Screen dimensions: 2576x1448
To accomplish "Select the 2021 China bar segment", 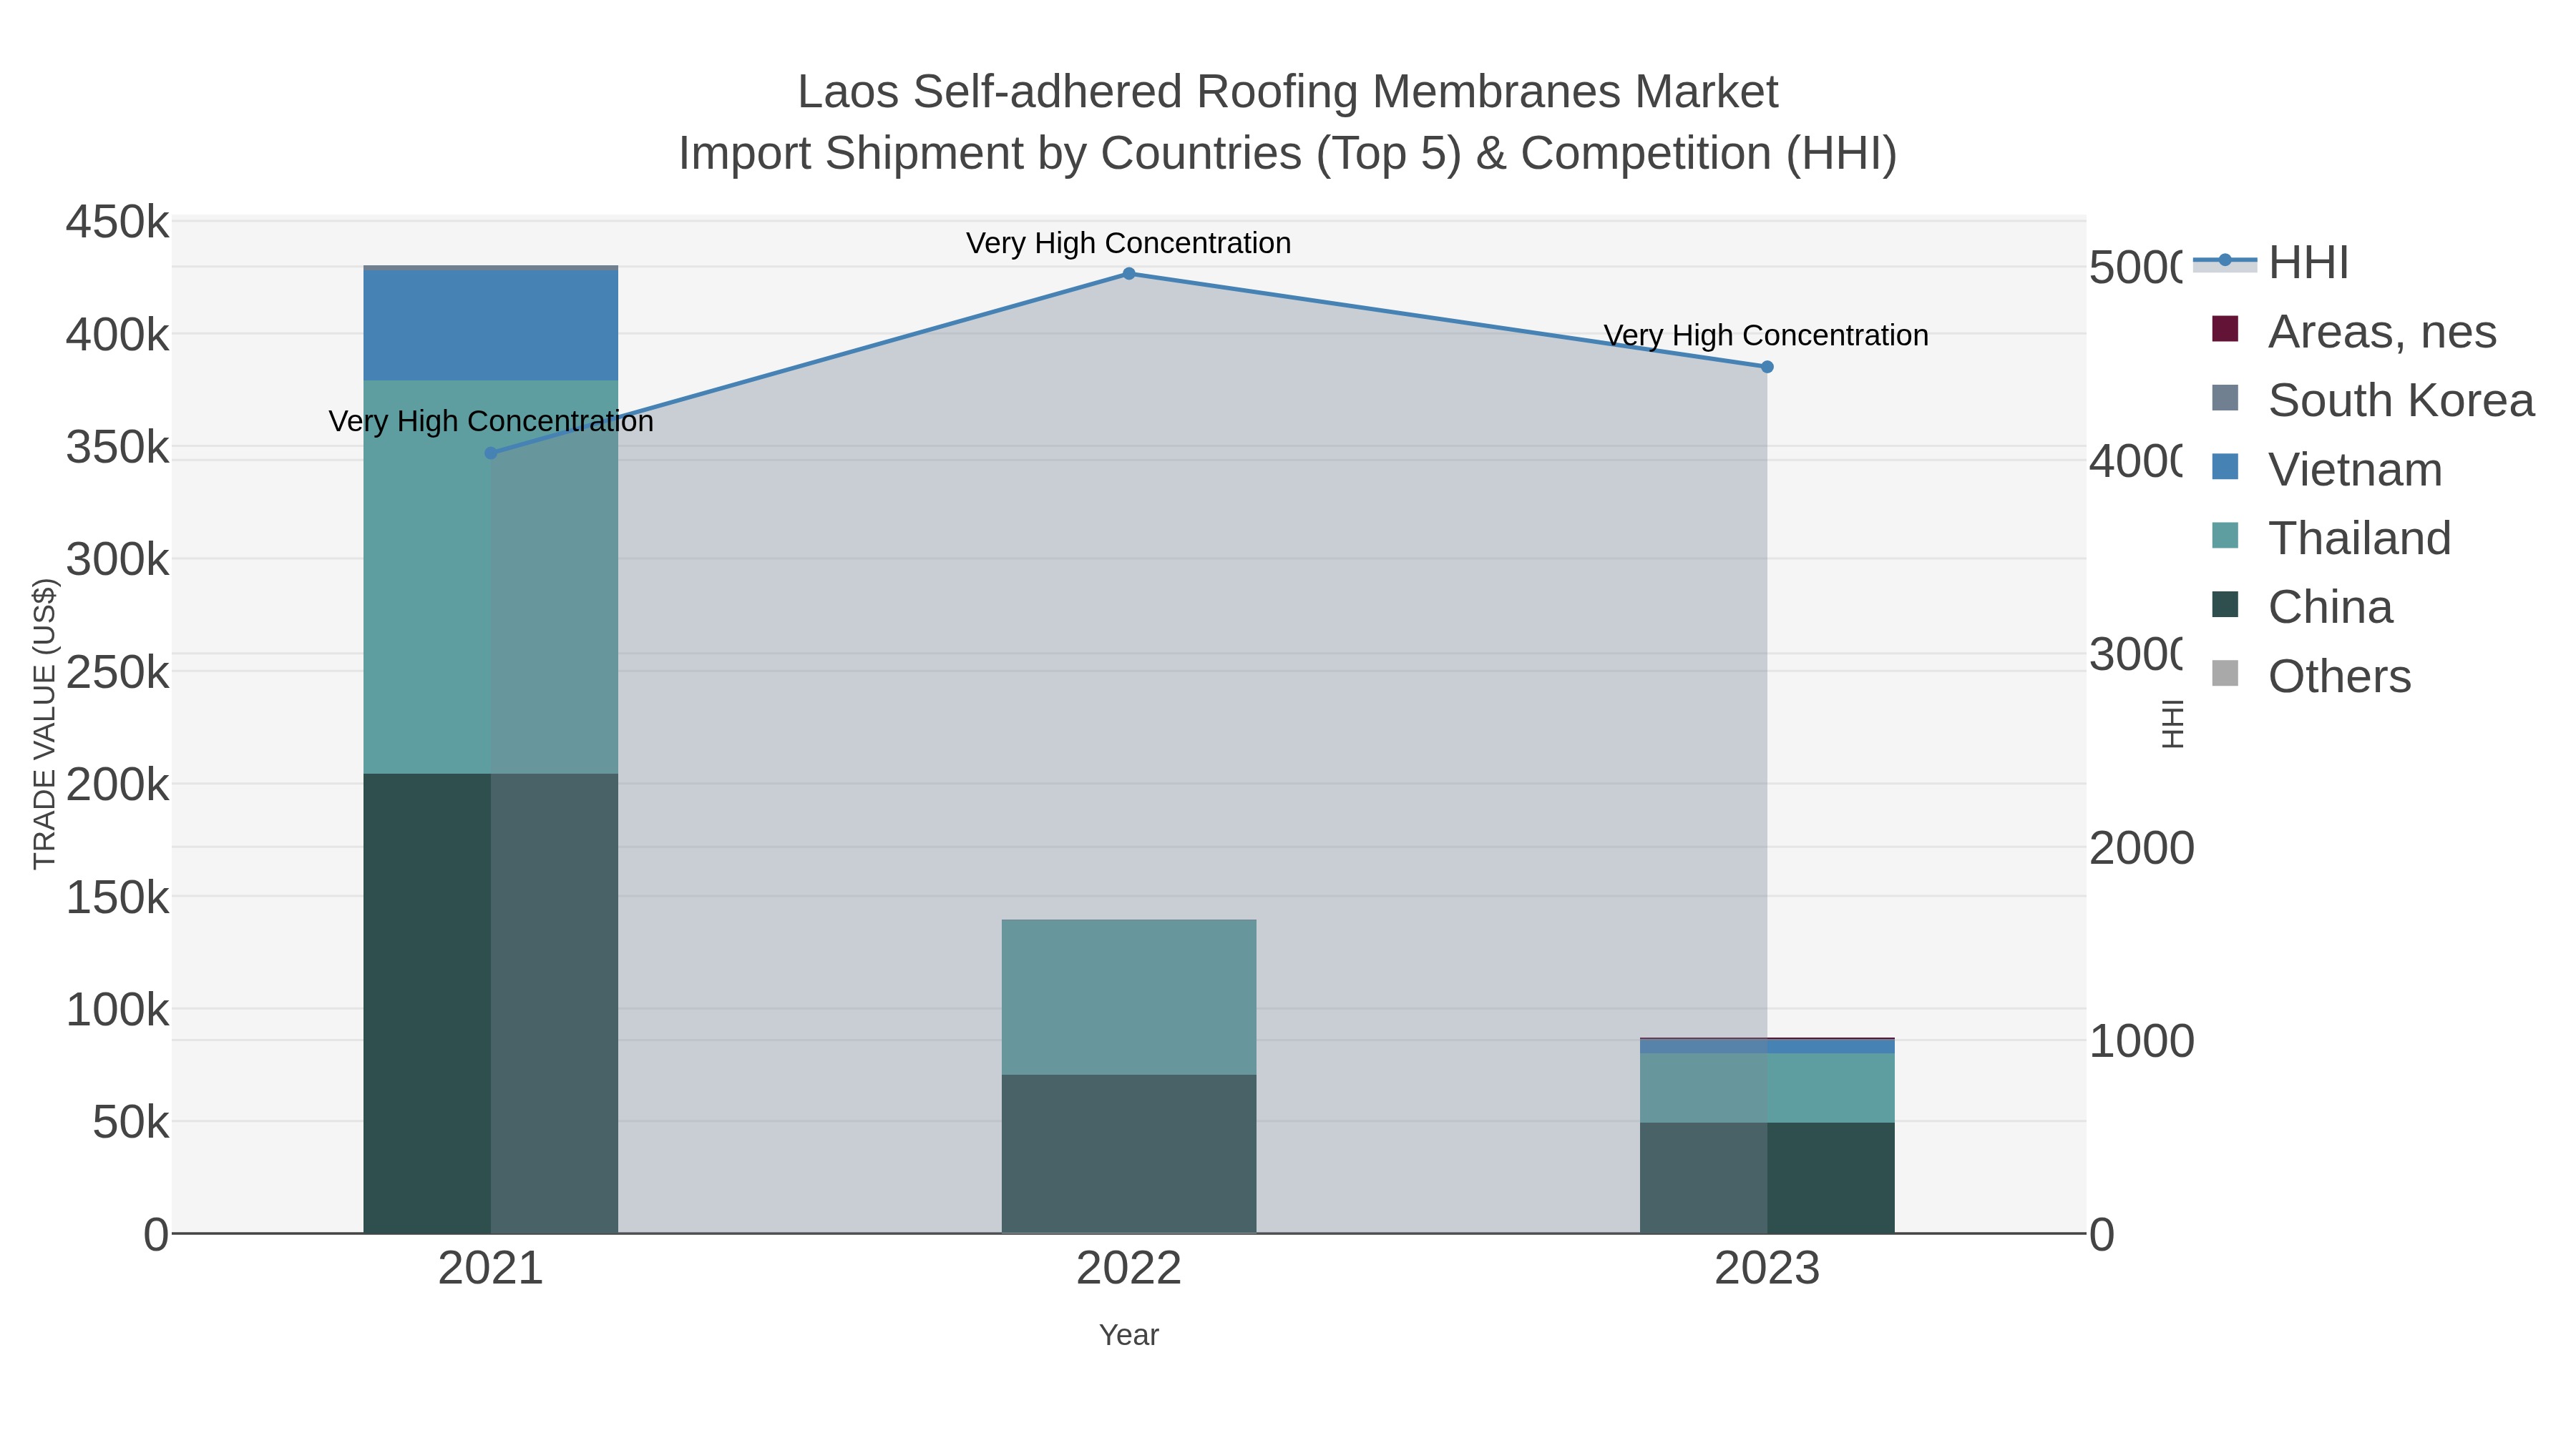I will pyautogui.click(x=490, y=1003).
